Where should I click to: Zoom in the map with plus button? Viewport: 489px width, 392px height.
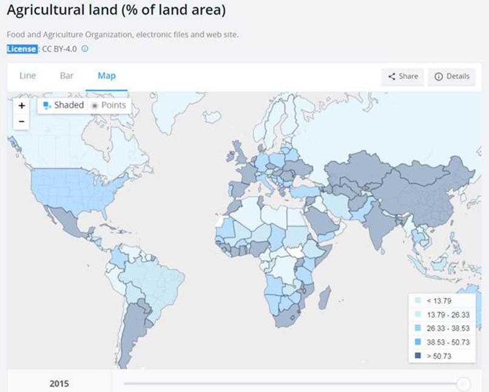[x=21, y=105]
